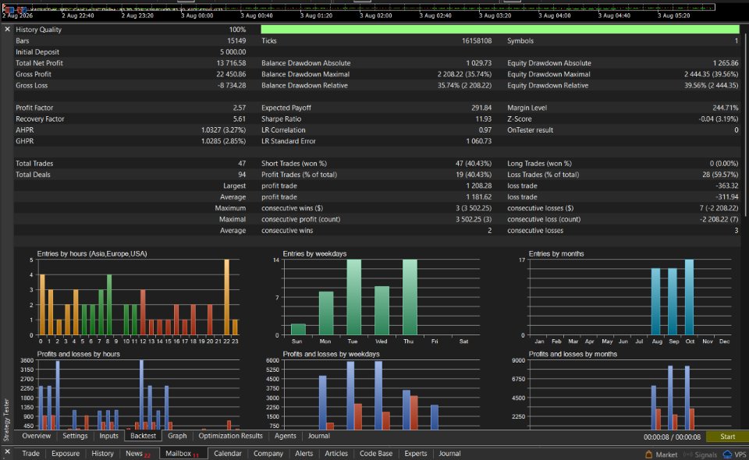Viewport: 749px width, 460px height.
Task: Open the Experts tab
Action: tap(416, 453)
